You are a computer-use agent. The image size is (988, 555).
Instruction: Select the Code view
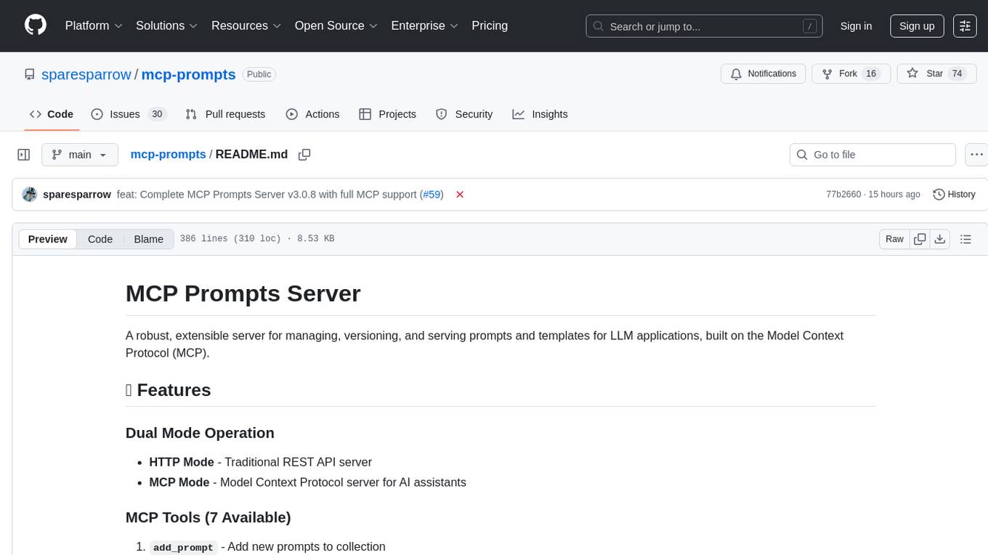(100, 239)
